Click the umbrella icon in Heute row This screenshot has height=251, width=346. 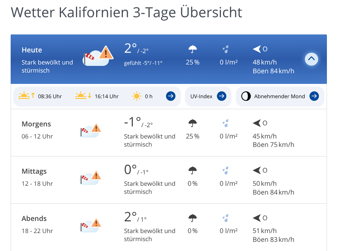[x=193, y=49]
